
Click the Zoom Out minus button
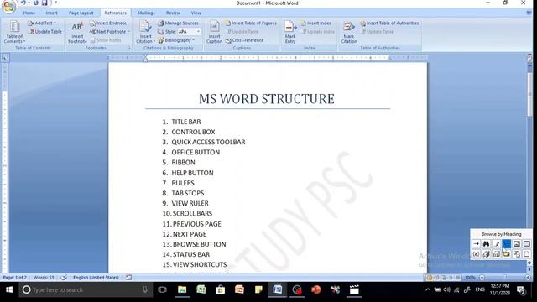click(482, 278)
